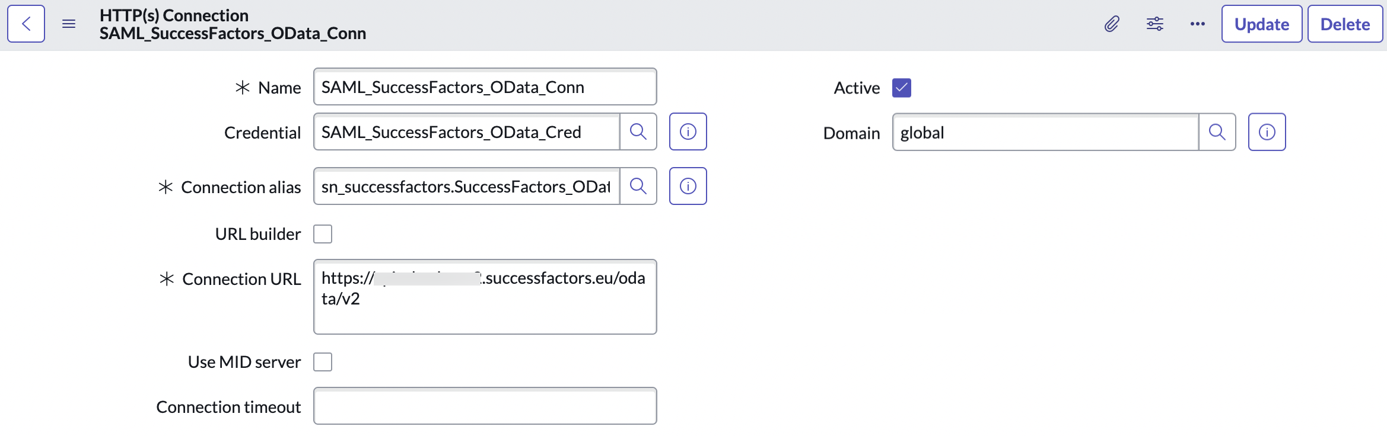Click the Connection alias field
The height and width of the screenshot is (436, 1387).
[x=467, y=186]
